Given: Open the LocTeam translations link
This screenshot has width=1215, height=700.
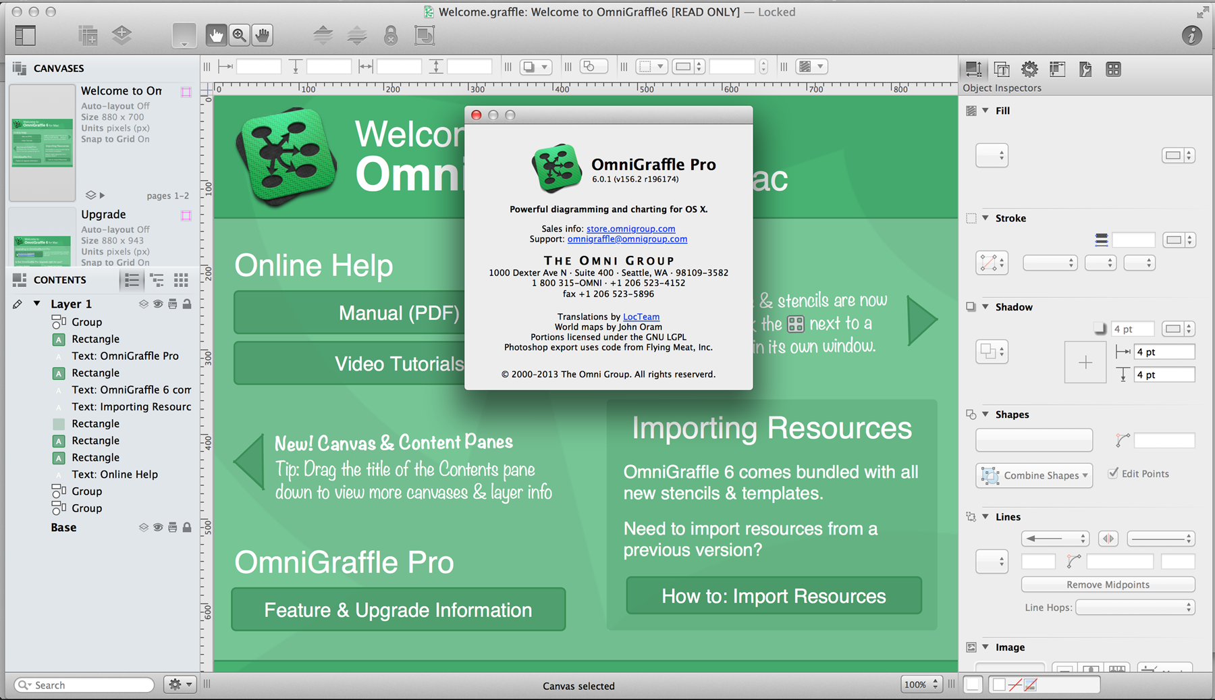Looking at the screenshot, I should tap(641, 317).
